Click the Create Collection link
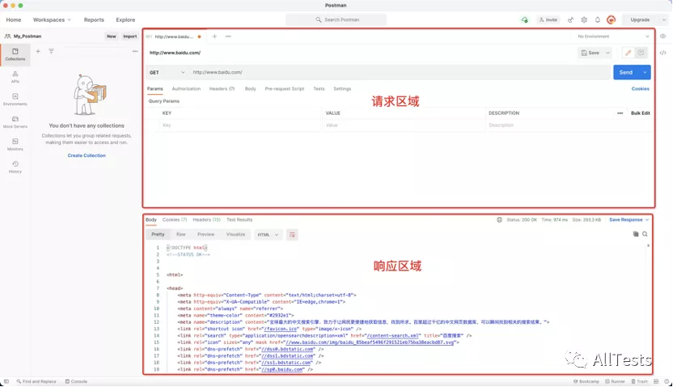 pos(87,155)
